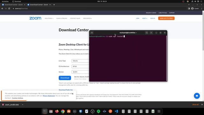
Task: Click the blue Download button
Action: 65,78
